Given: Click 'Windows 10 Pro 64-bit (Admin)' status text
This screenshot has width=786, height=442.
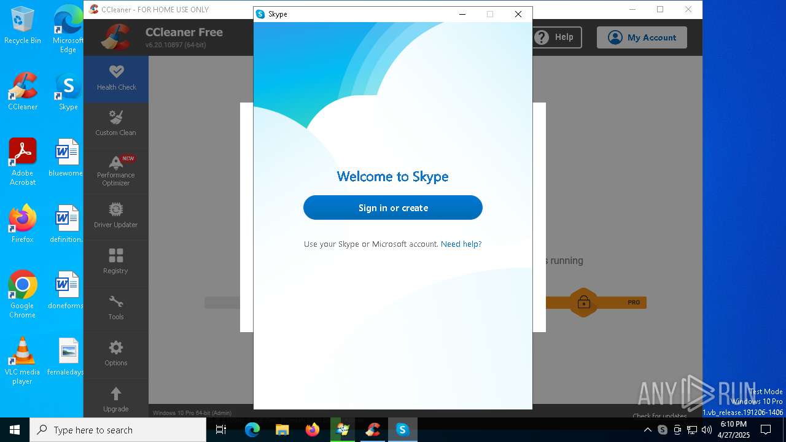Looking at the screenshot, I should coord(192,413).
